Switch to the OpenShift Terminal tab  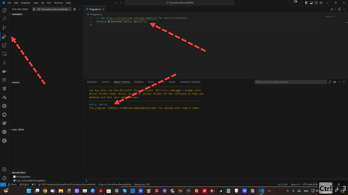(x=190, y=82)
